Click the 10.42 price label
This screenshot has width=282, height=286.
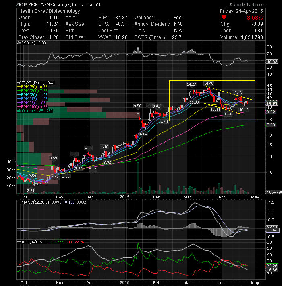[244, 110]
